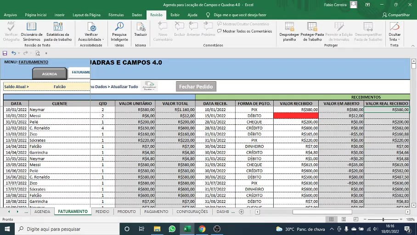417x235 pixels.
Task: Click the weather 30°C Panc. de chuva
Action: 300,229
